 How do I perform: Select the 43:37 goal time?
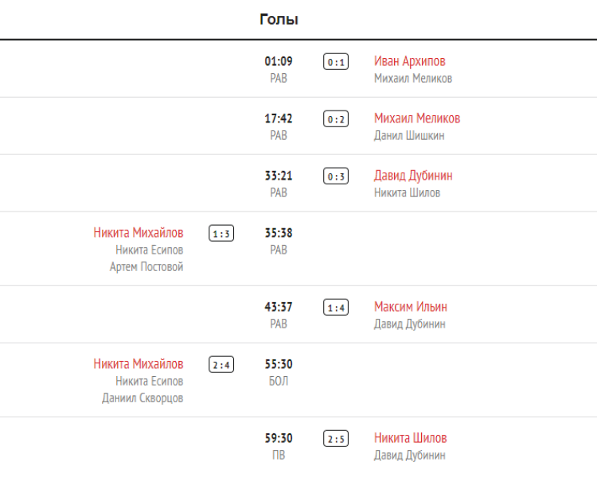click(279, 307)
